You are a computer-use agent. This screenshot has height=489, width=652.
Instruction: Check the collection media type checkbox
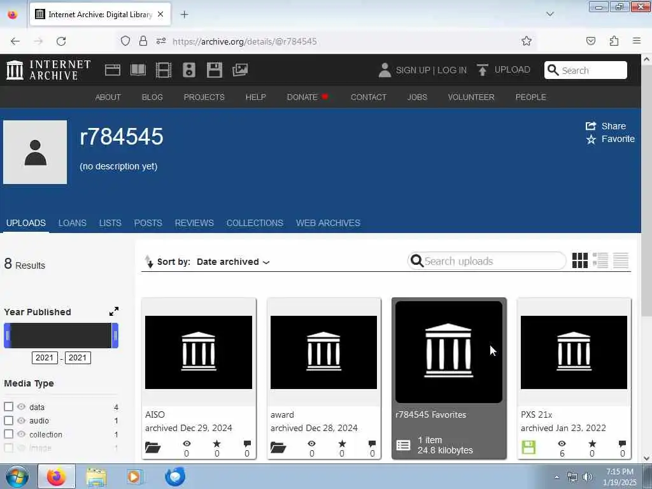click(8, 434)
